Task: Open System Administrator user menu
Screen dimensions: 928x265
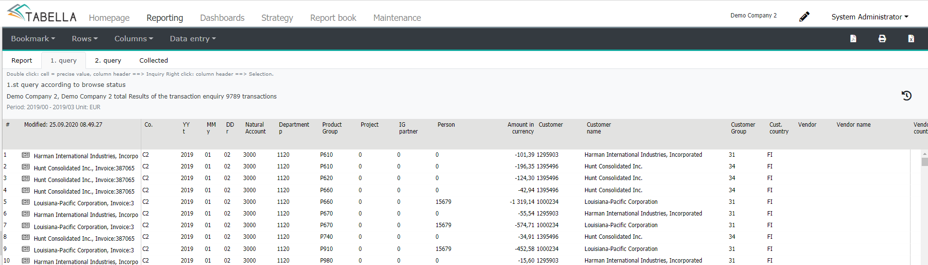Action: coord(870,17)
